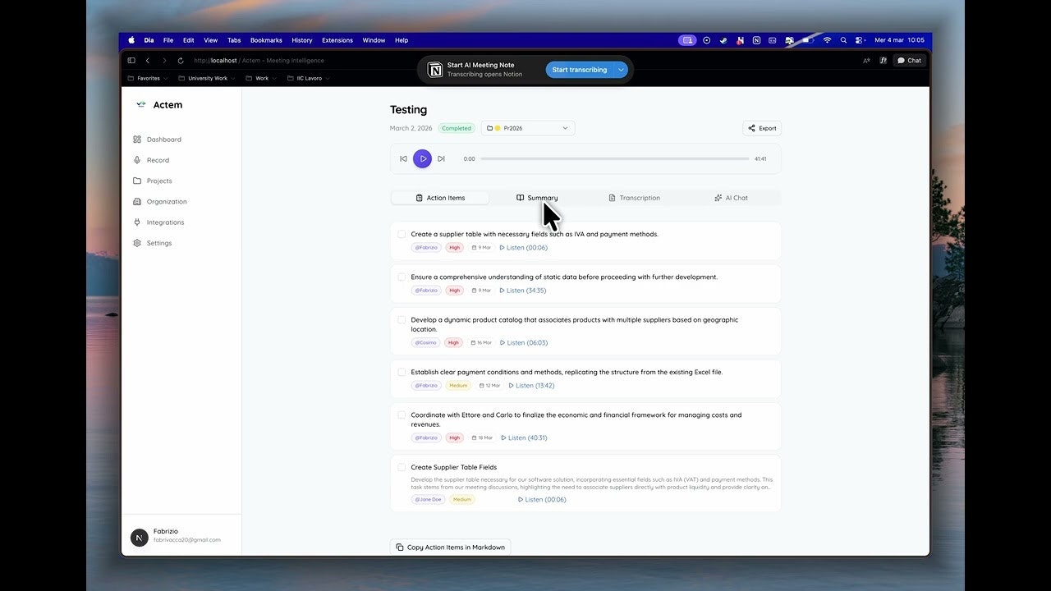Click the user avatar N at bottom of sidebar
This screenshot has height=591, width=1051.
pos(140,537)
